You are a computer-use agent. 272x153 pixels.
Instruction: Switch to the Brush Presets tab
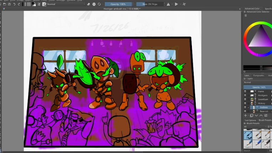pos(265,120)
